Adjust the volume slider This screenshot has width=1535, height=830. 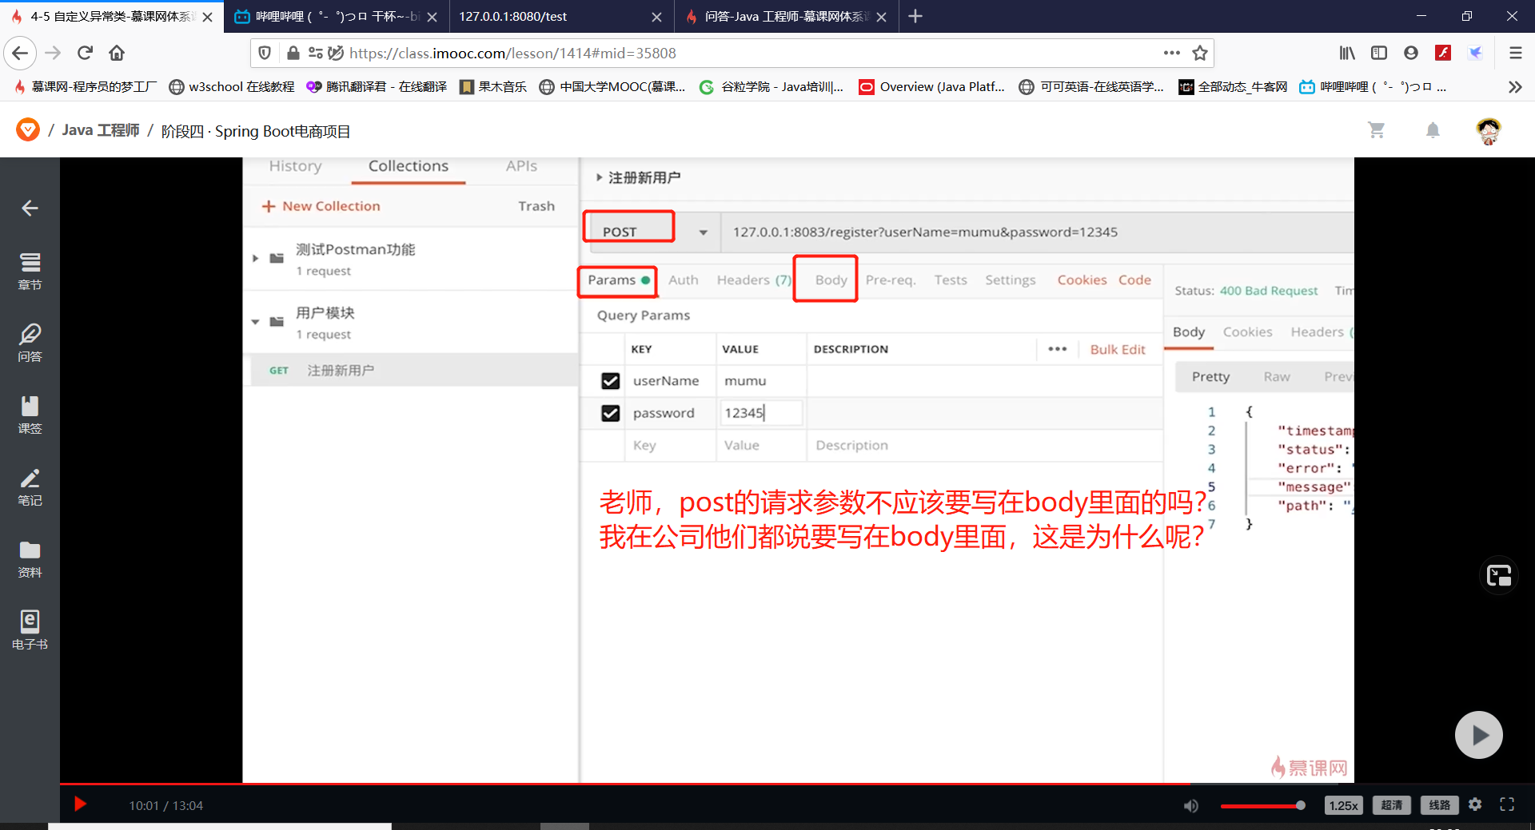(x=1262, y=805)
